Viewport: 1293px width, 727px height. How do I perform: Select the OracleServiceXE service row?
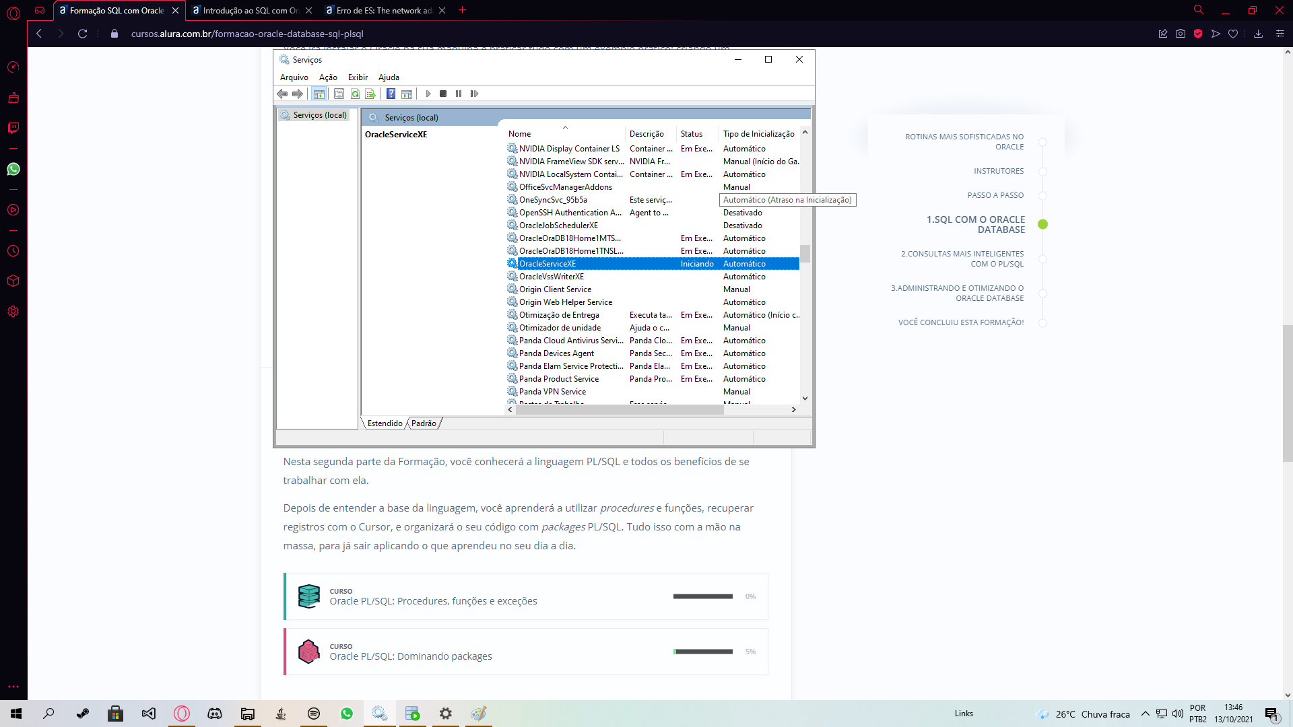(x=653, y=264)
